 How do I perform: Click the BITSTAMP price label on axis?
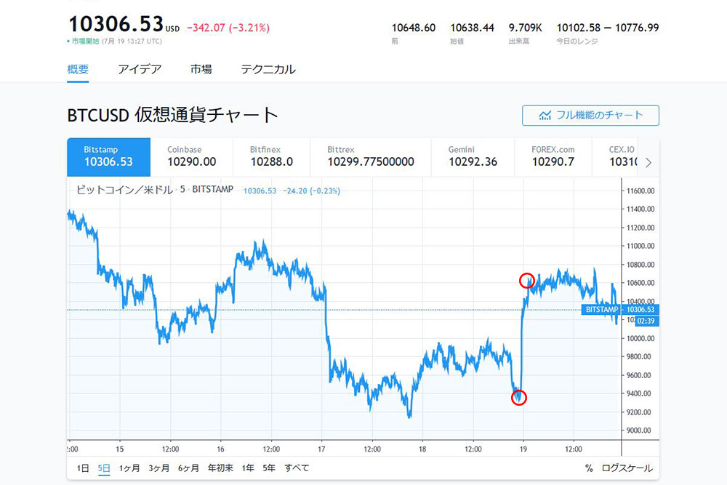pos(601,309)
